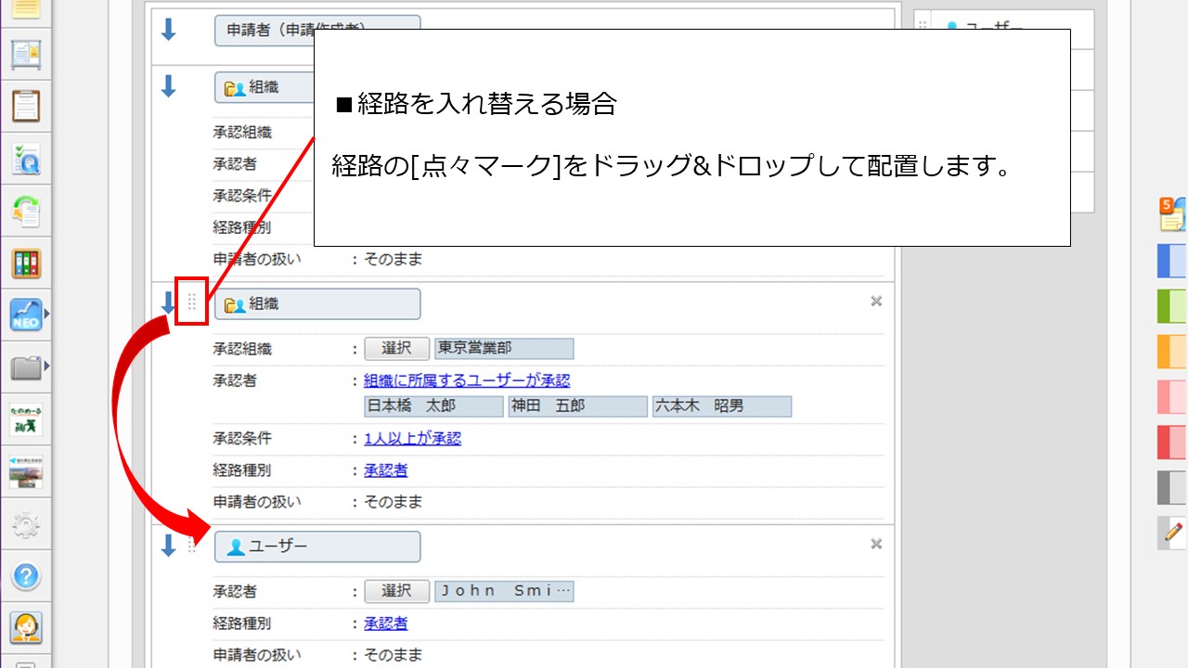The height and width of the screenshot is (668, 1188).
Task: Click the three binders icon in sidebar
Action: [26, 264]
